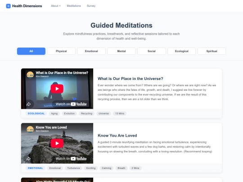Viewport: 243px width, 182px height.
Task: Select the Evolution tag
Action: (x=69, y=113)
